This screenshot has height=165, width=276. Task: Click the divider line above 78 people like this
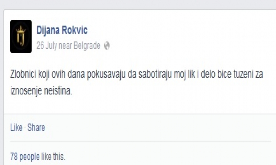(140, 141)
